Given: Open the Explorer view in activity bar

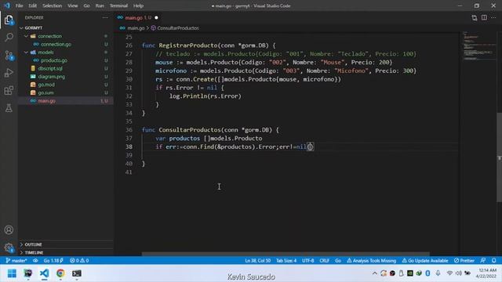Looking at the screenshot, I should 9,20.
